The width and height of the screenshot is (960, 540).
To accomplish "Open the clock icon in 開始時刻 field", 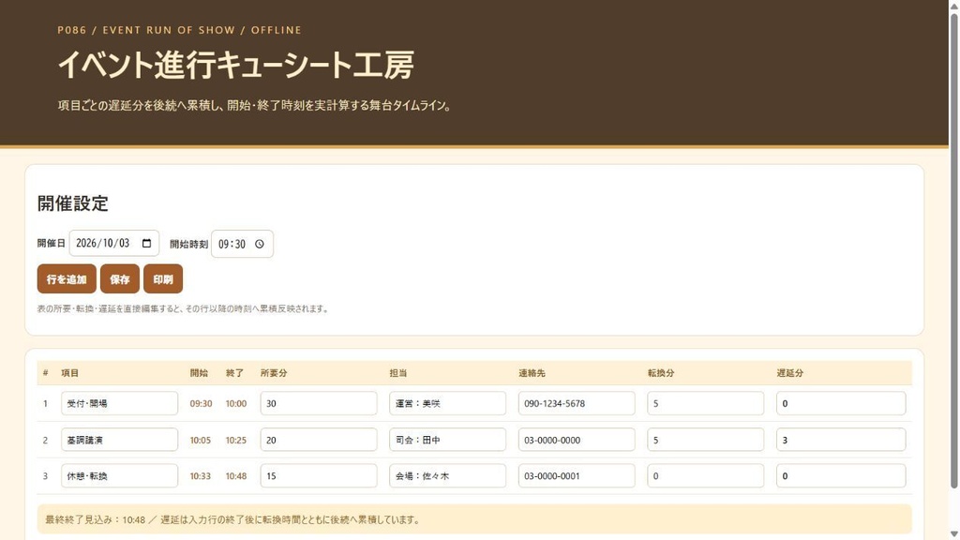I will (260, 244).
